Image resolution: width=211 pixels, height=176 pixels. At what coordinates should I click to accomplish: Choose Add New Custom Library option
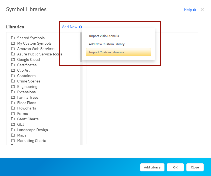click(107, 44)
